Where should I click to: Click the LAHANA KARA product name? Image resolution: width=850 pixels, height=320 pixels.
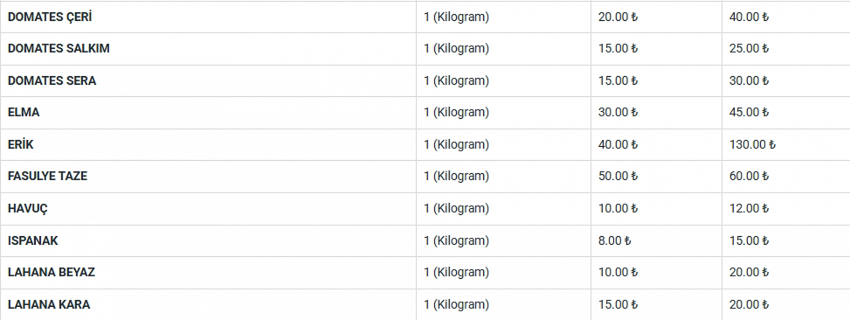49,305
